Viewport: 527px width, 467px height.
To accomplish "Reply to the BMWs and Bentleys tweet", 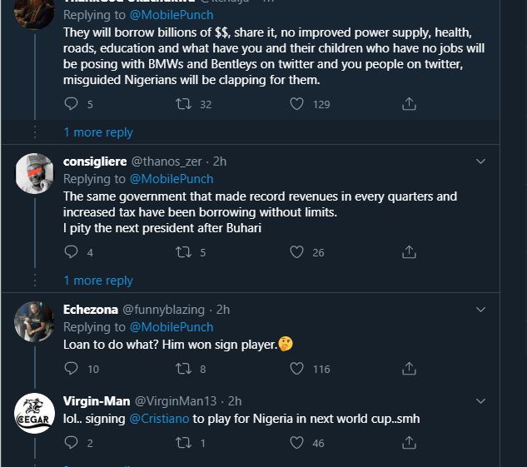I will point(72,104).
